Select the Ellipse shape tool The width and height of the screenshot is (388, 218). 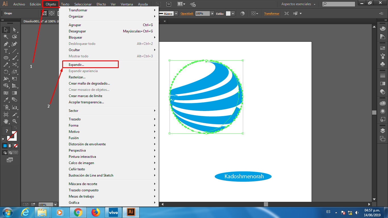point(6,58)
